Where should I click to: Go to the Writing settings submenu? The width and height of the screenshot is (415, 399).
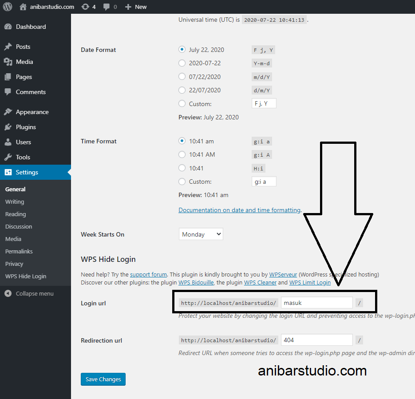tap(15, 201)
